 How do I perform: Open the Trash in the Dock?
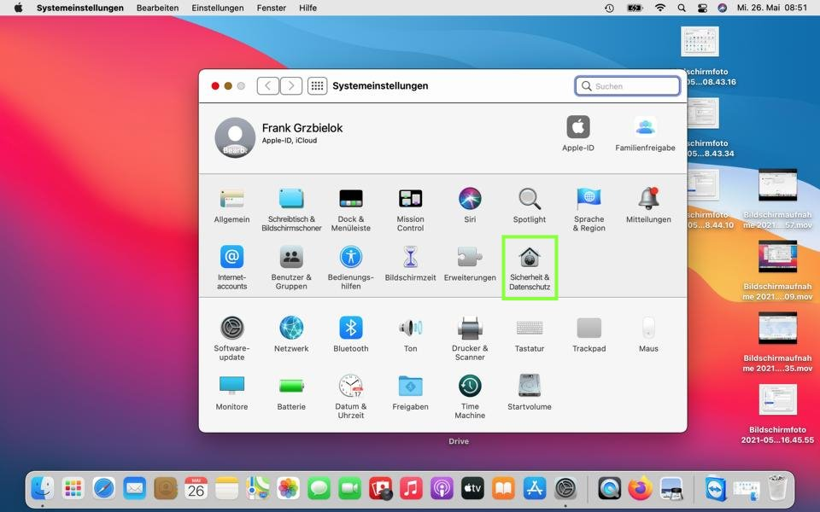click(777, 488)
